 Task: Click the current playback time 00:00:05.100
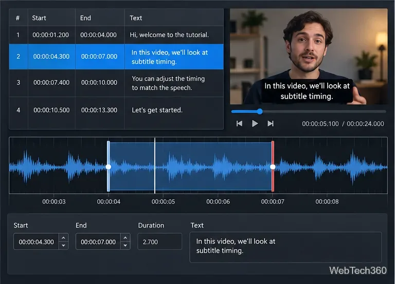(x=320, y=124)
